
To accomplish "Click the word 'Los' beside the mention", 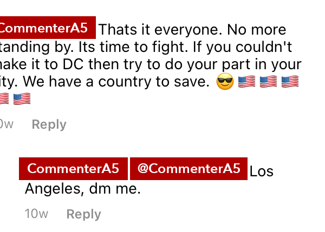I will [x=262, y=171].
